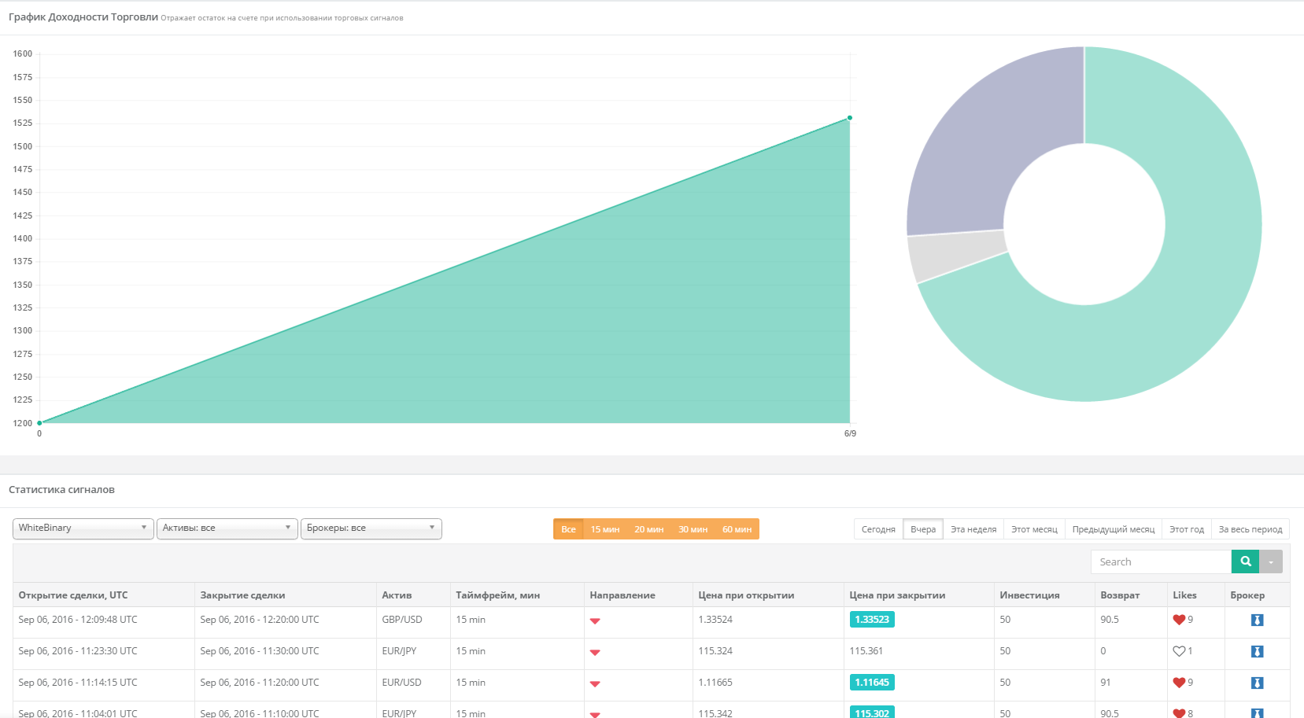Open broker icon in EUR/USD row
The width and height of the screenshot is (1304, 718).
[1257, 683]
